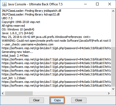Click the 'UBO 7.5' version line
Image resolution: width=116 pixels, height=105 pixels.
7,18
